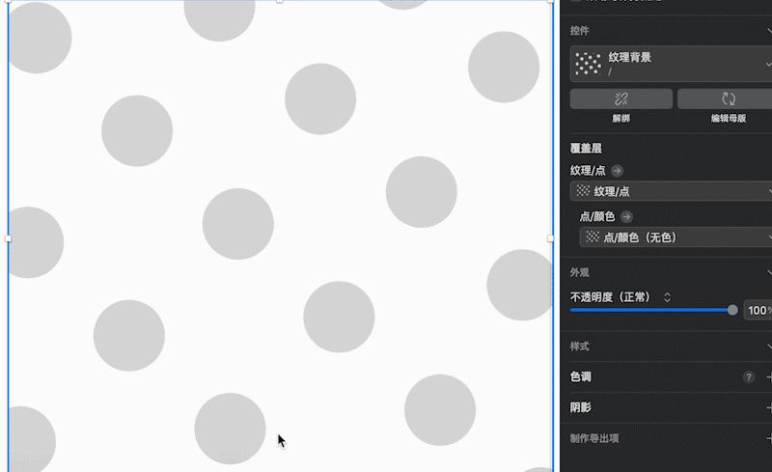Open the 纹理背景 symbol dropdown
The width and height of the screenshot is (772, 472).
(671, 64)
